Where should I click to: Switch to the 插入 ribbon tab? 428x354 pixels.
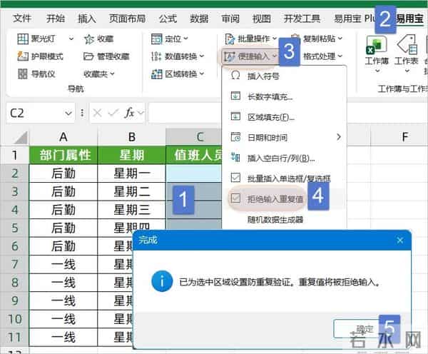click(87, 19)
